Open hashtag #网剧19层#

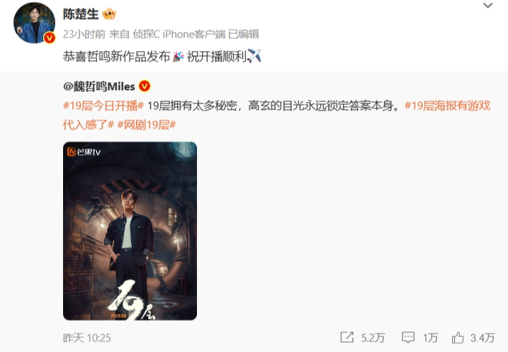tap(147, 125)
